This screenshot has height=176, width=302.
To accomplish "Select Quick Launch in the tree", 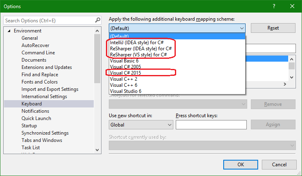I will point(36,118).
